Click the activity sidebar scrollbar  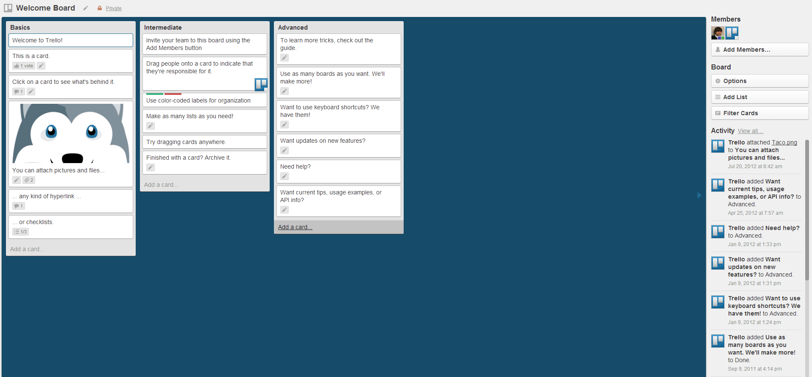click(x=807, y=210)
